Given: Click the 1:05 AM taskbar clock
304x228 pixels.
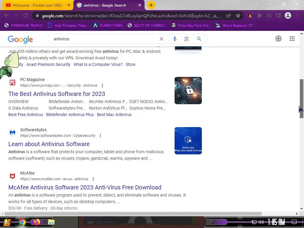Looking at the screenshot, I should [x=276, y=222].
